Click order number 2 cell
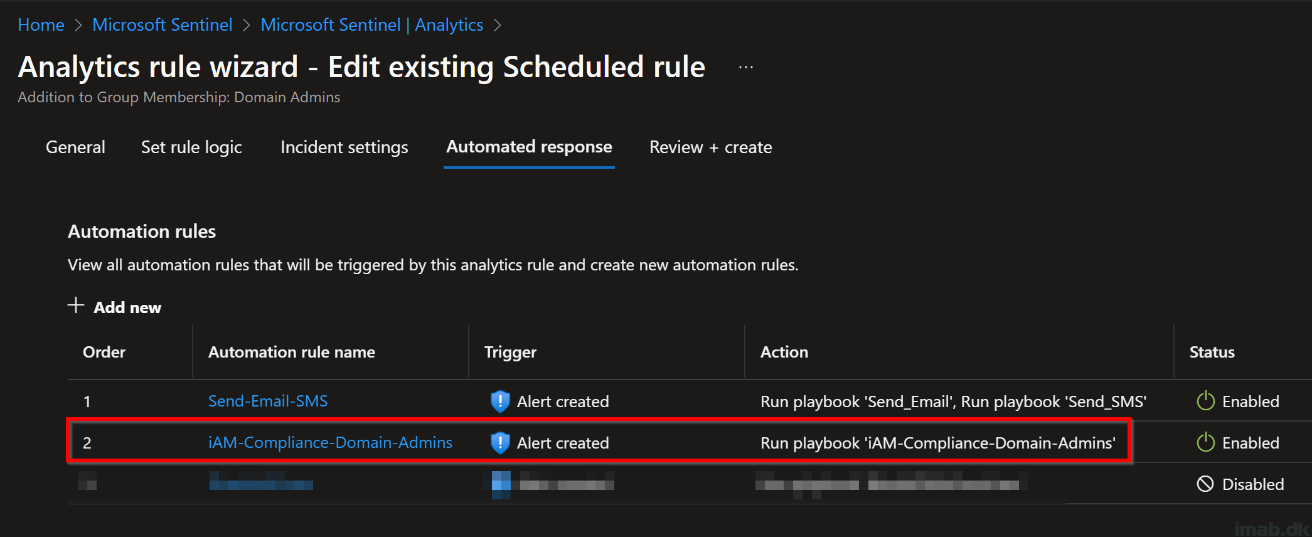Screen dimensions: 1312x537 (x=87, y=443)
